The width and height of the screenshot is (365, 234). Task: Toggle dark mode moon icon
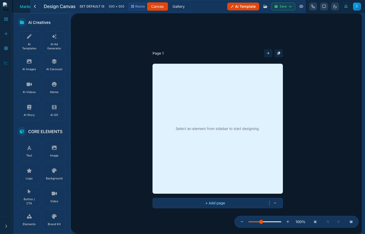click(x=335, y=6)
